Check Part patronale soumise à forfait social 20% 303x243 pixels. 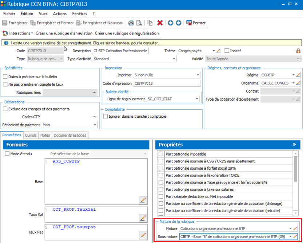pyautogui.click(x=161, y=168)
